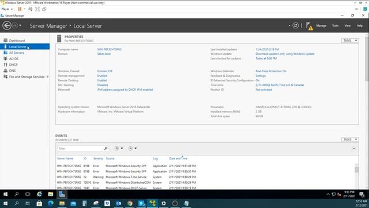Click Remote Desktop Enabled link
Viewport: 369px width, 208px height.
102,80
